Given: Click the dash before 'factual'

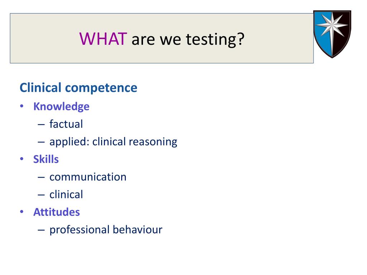Looking at the screenshot, I should click(x=41, y=125).
